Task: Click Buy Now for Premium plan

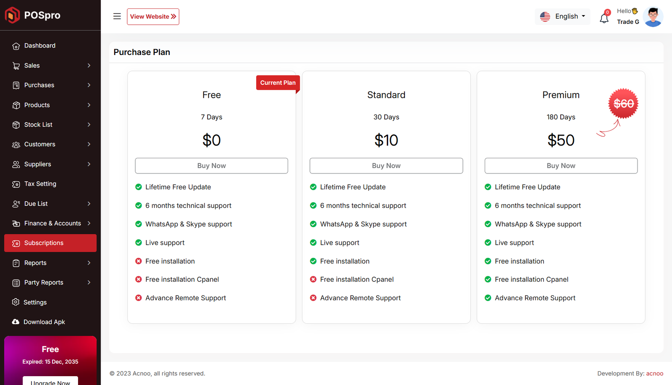Action: [x=561, y=166]
